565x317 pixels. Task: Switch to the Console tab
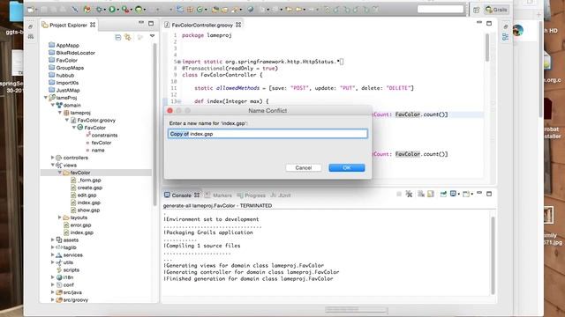(x=181, y=195)
